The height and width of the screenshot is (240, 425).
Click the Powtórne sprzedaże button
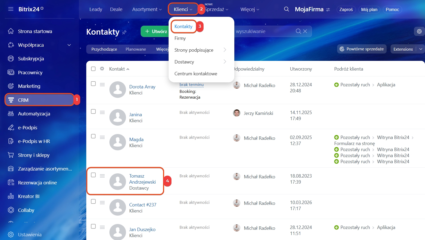coord(362,49)
